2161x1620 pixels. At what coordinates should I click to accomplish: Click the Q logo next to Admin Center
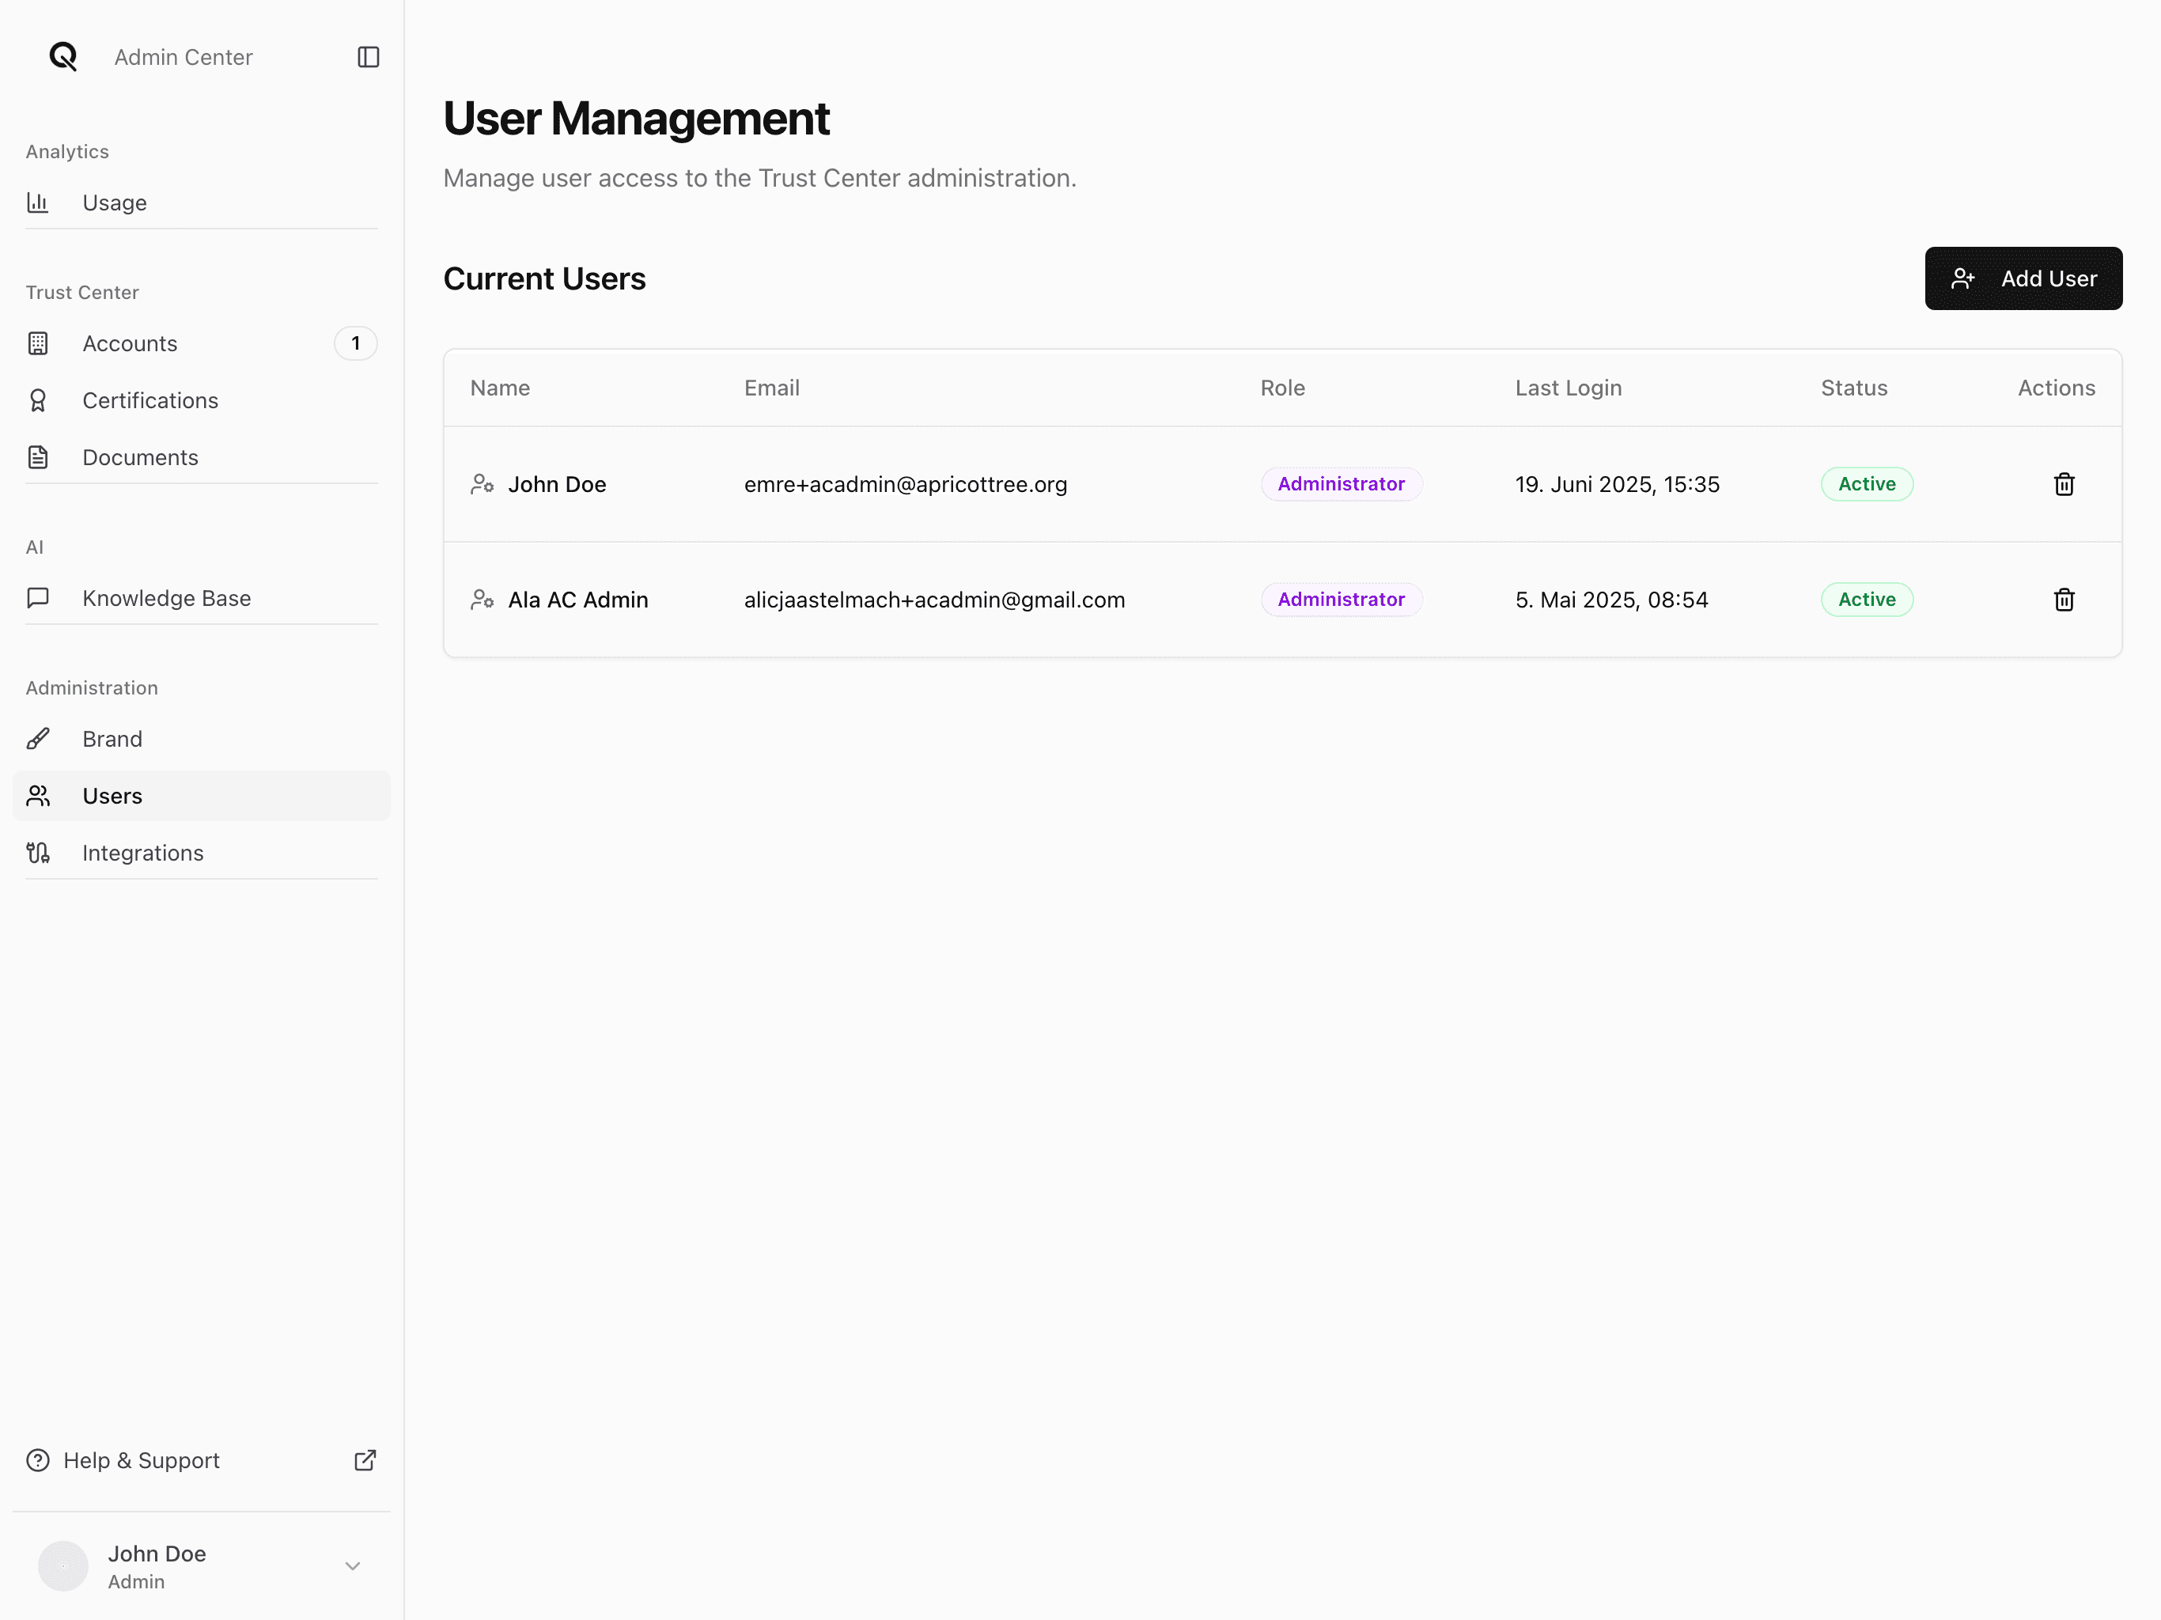(62, 57)
